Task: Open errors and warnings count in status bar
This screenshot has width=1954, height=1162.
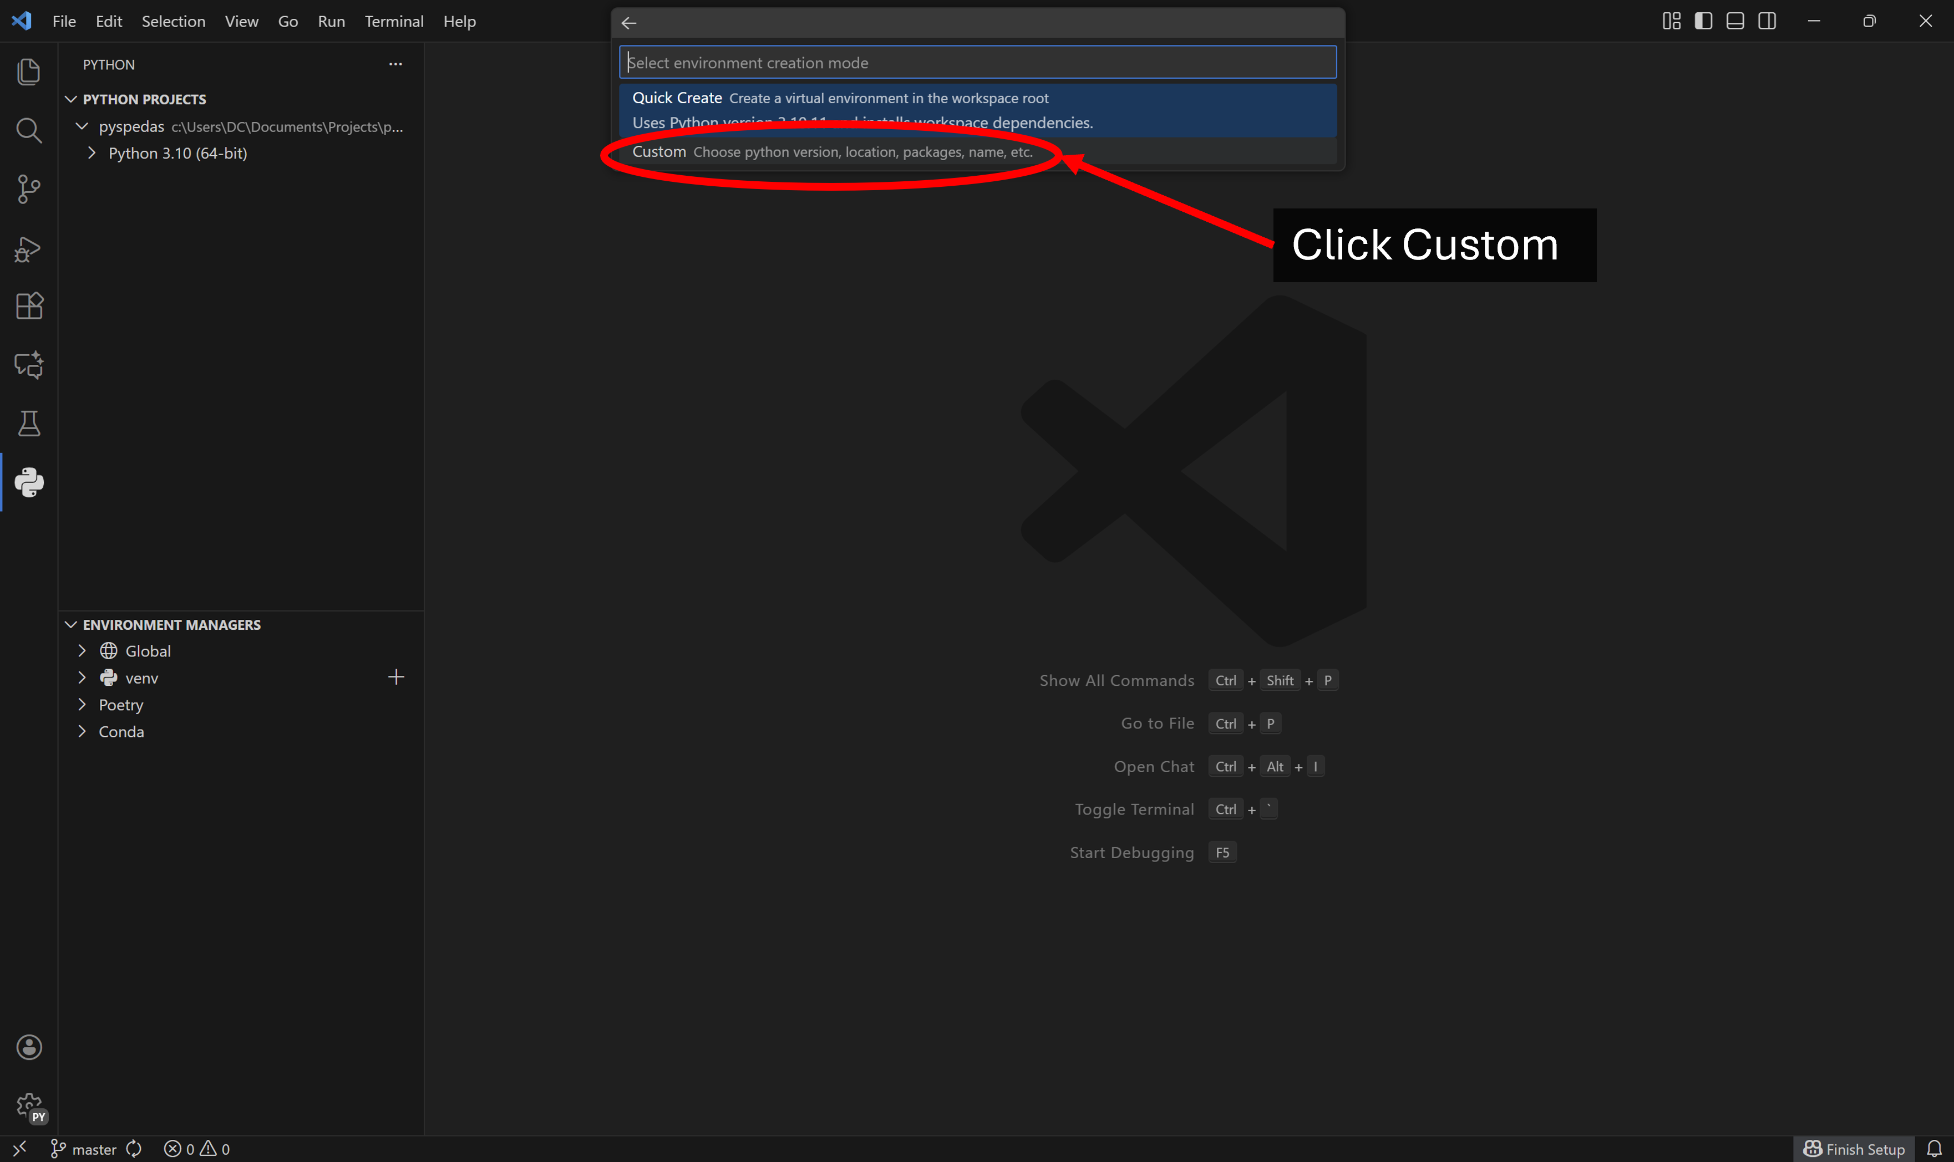Action: click(196, 1149)
